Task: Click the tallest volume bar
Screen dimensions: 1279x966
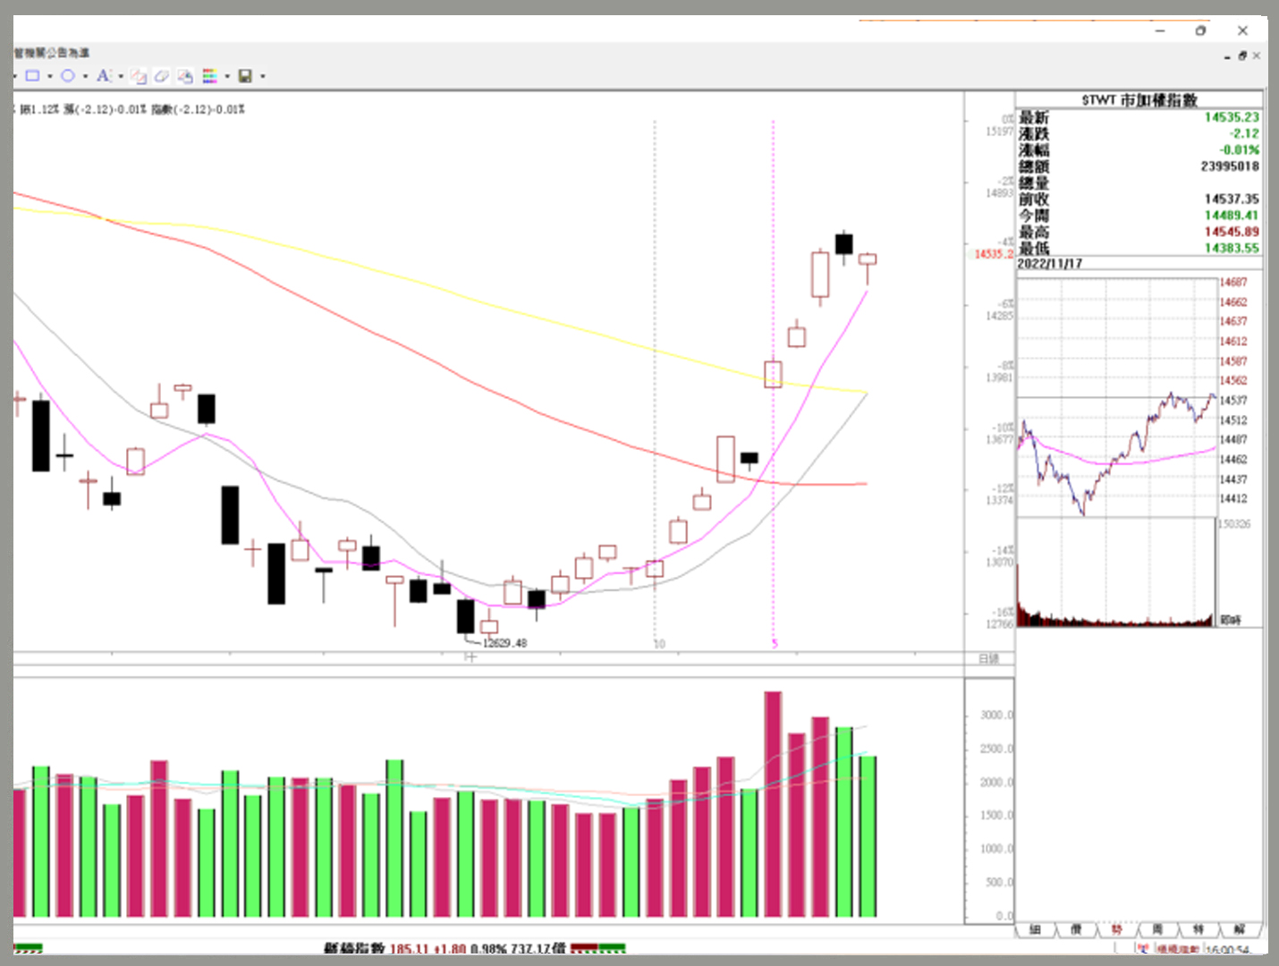Action: click(x=773, y=804)
